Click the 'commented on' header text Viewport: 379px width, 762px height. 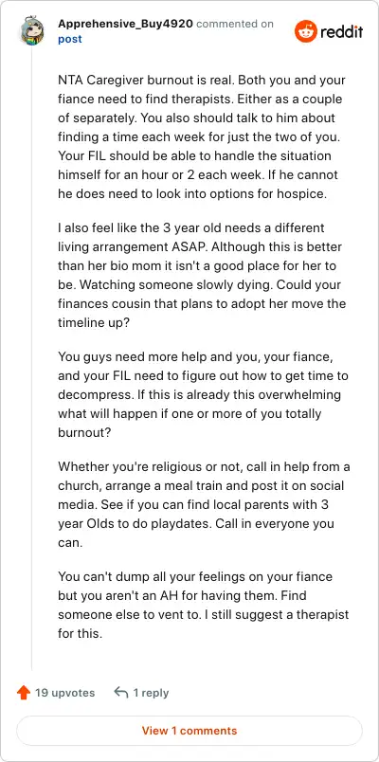click(235, 24)
